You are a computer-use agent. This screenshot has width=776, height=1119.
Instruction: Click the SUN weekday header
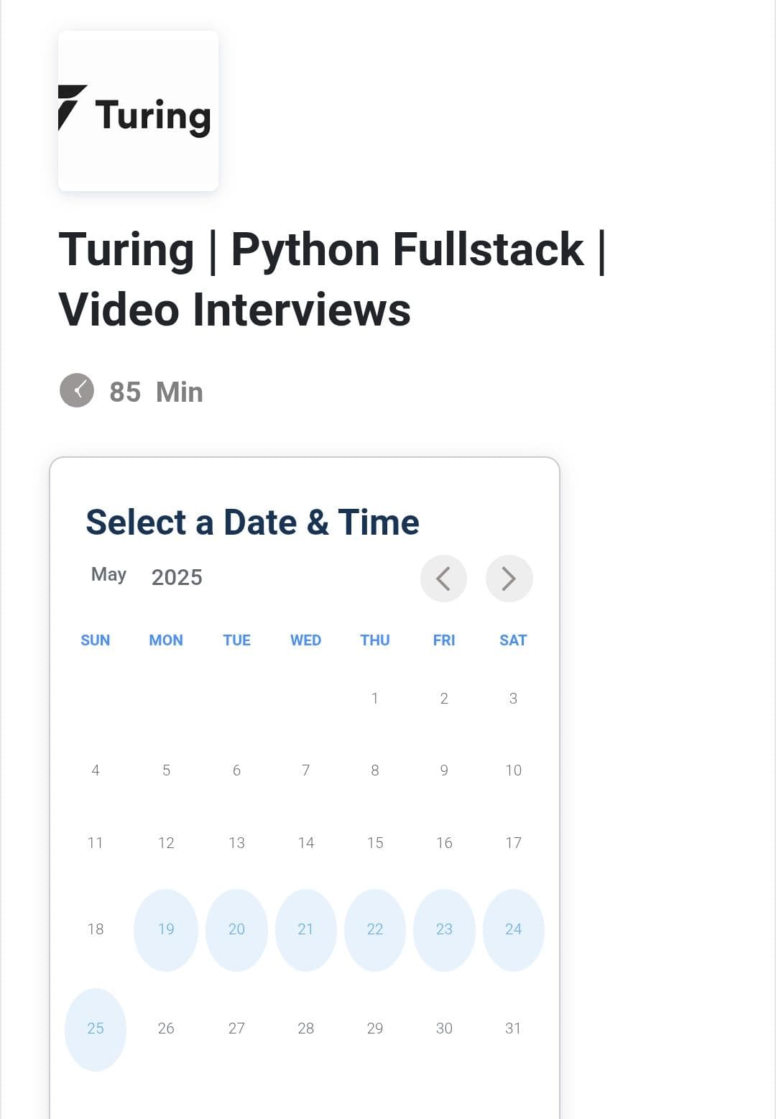(96, 640)
